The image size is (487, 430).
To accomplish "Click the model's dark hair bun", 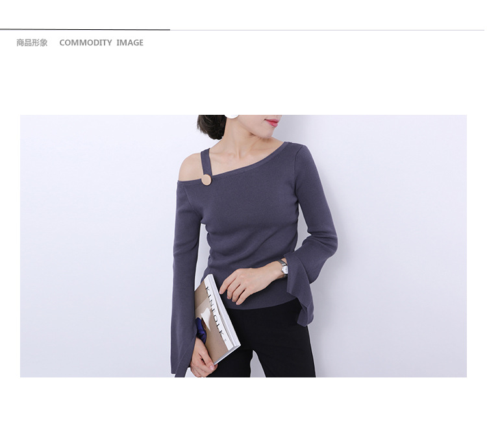I will [x=211, y=126].
